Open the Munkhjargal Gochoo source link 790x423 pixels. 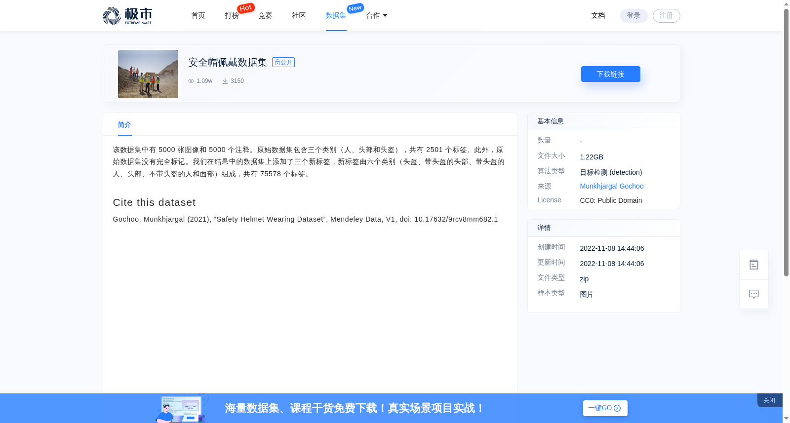coord(612,186)
